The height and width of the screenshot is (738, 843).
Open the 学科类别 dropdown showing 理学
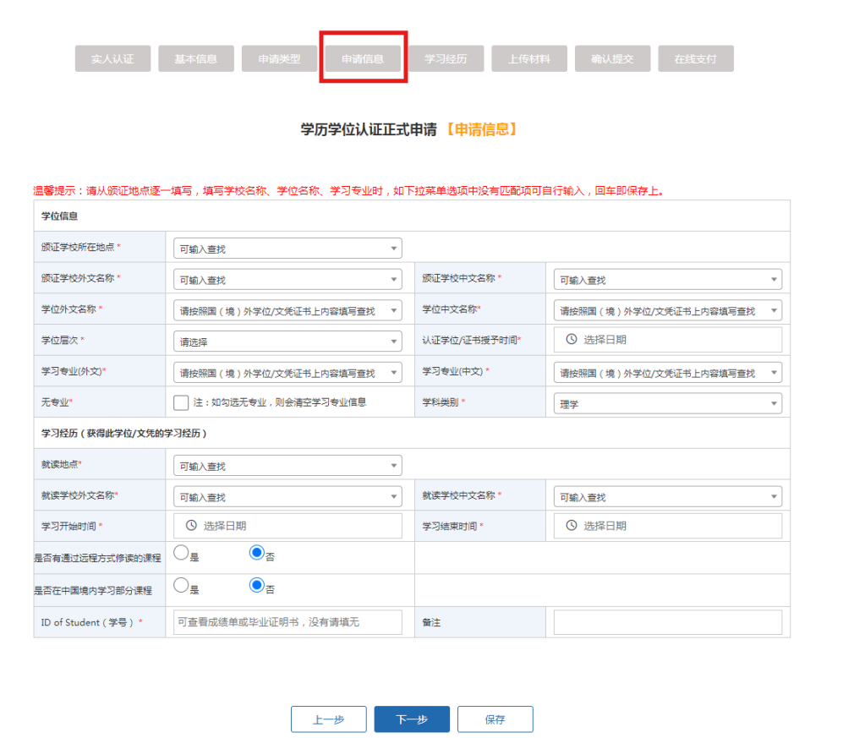(x=668, y=403)
